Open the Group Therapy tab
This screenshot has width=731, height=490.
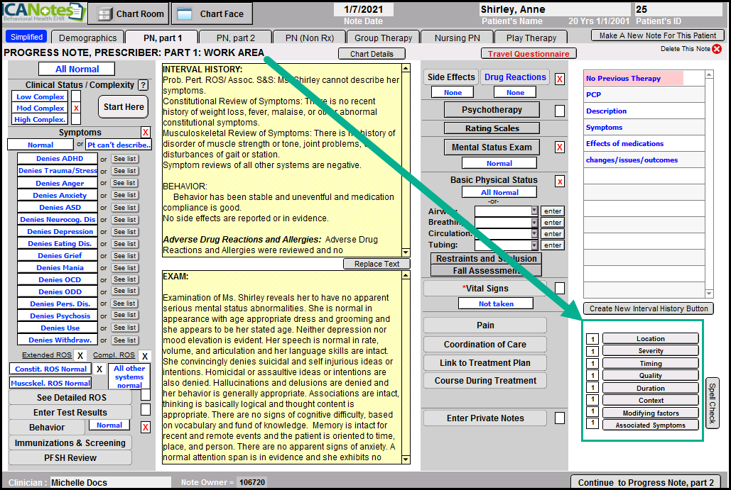point(383,38)
